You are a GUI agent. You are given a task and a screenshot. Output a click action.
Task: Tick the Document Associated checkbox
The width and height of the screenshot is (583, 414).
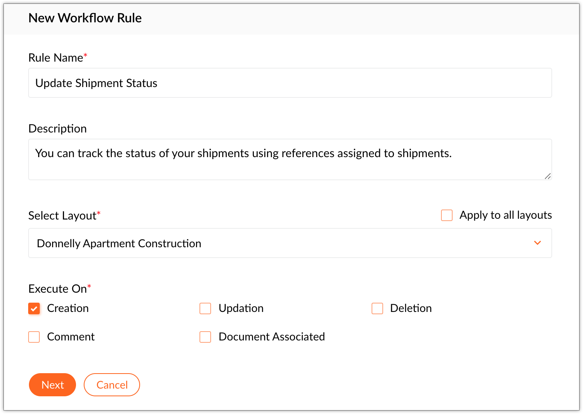click(205, 337)
